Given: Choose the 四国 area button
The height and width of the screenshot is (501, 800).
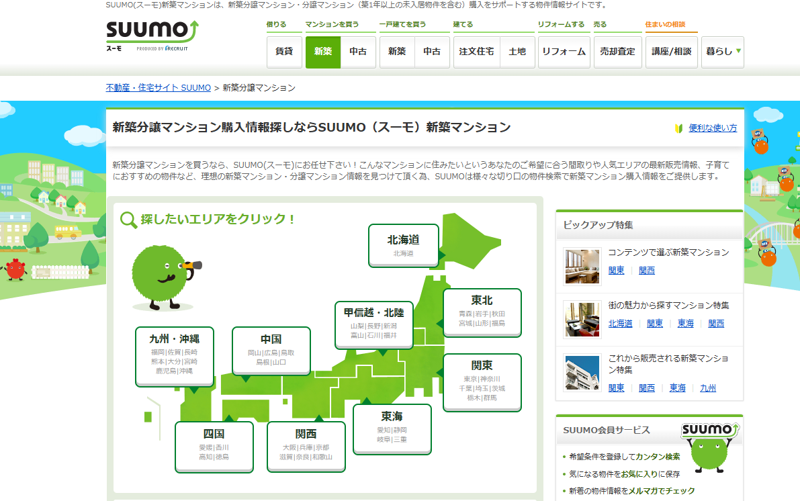Looking at the screenshot, I should 214,447.
